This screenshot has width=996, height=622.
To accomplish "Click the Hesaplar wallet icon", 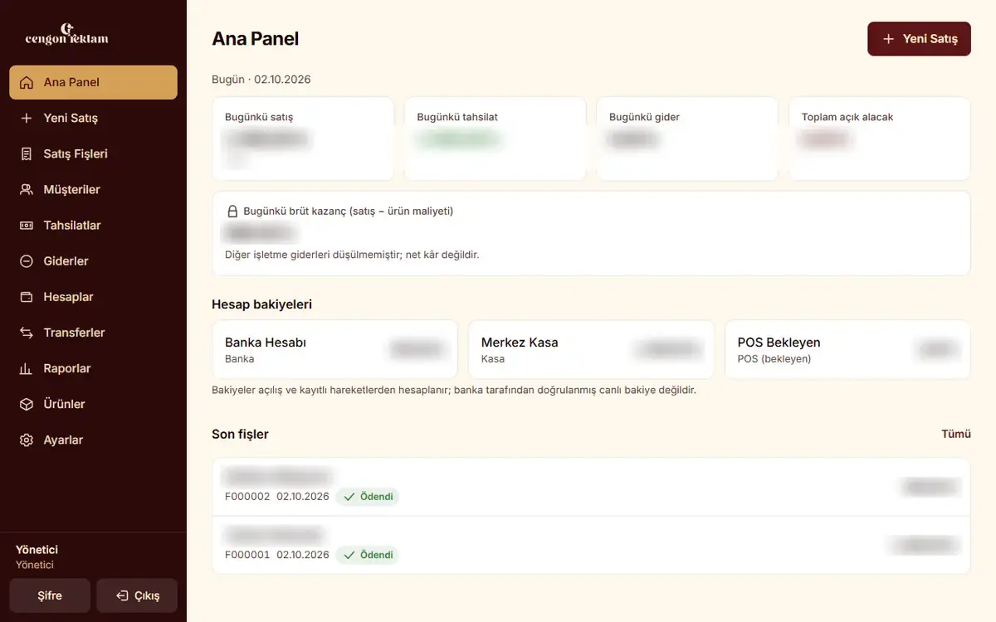I will (x=27, y=297).
